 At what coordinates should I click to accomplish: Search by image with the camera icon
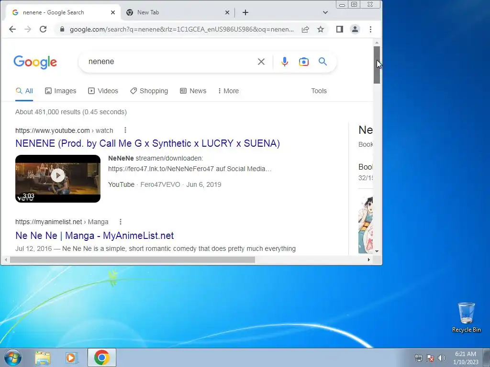click(304, 62)
